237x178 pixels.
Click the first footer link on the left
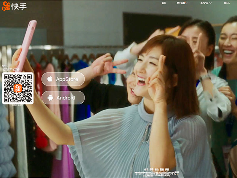(x=146, y=169)
